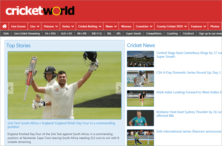The height and width of the screenshot is (146, 222).
Task: Open the England batsman celebration story image
Action: click(x=64, y=85)
